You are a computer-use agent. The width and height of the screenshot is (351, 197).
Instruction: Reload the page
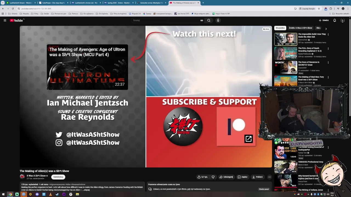click(13, 8)
